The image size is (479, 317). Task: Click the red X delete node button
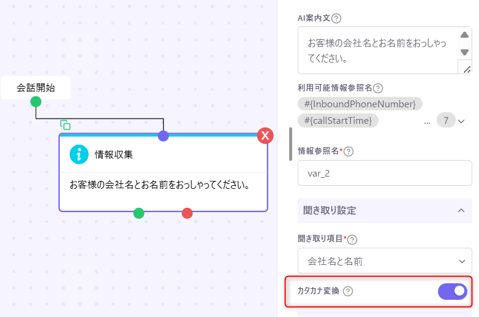[265, 136]
